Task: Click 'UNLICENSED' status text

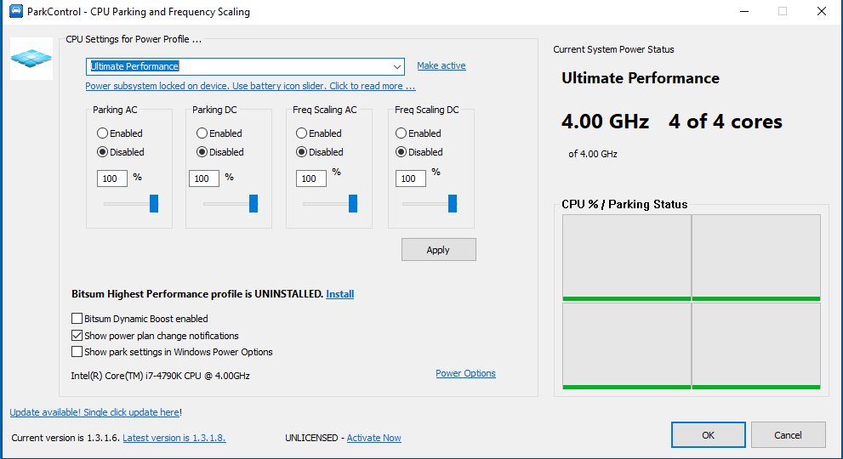Action: coord(311,438)
